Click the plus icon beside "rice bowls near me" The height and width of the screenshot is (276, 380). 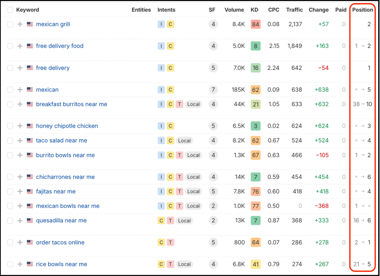click(x=20, y=264)
